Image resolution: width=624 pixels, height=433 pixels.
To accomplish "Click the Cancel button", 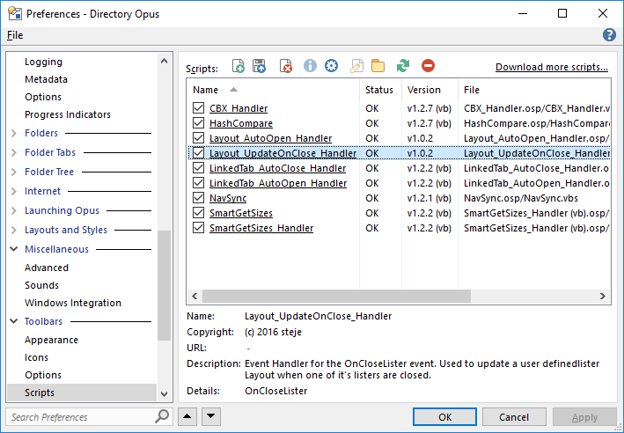I will [x=514, y=416].
